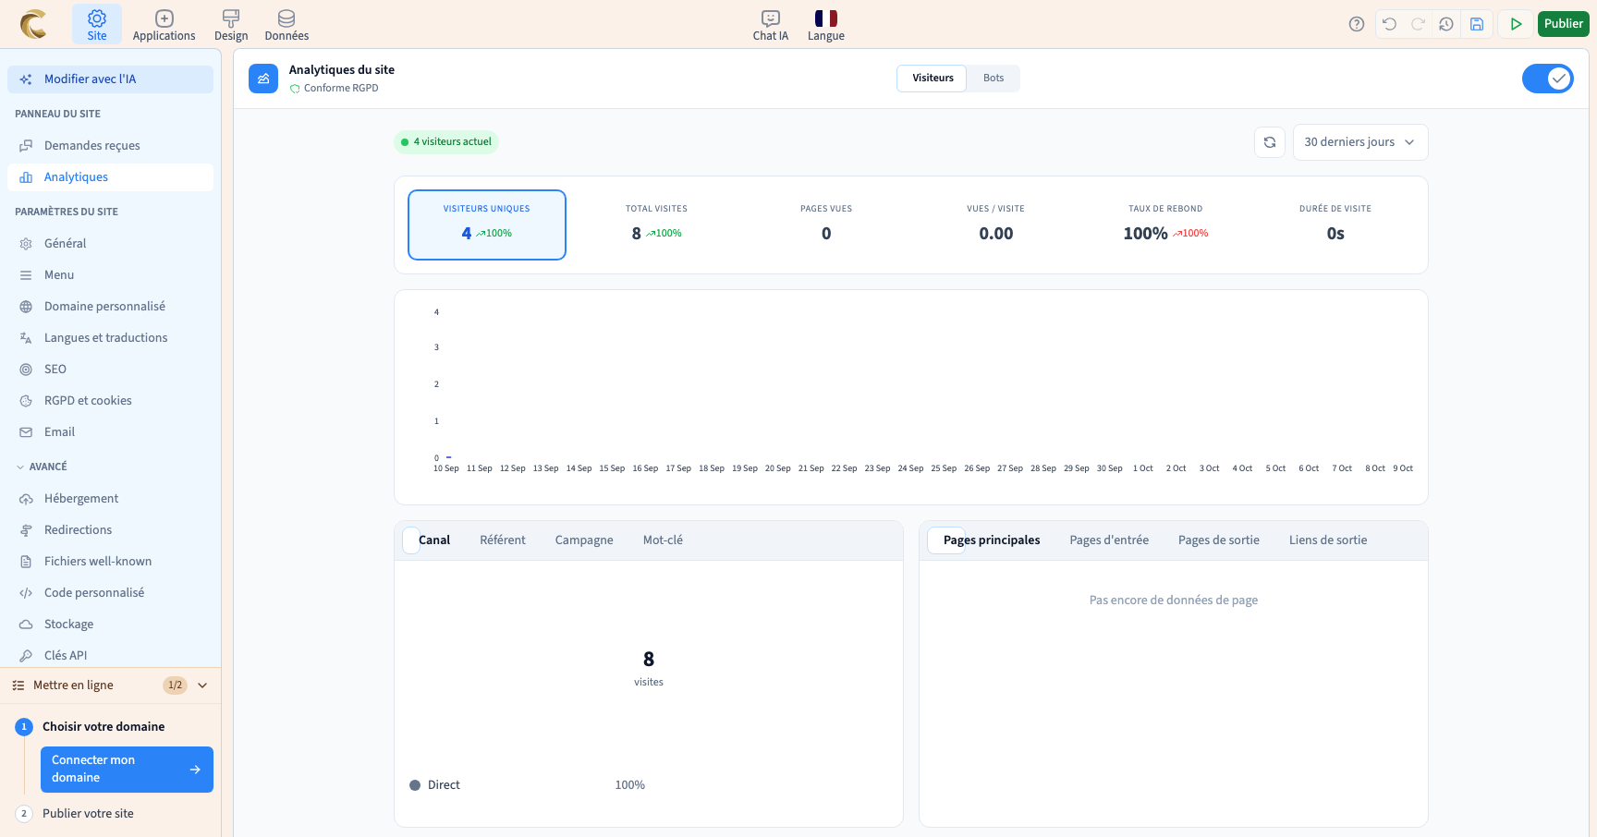Open the Applications panel
Viewport: 1597px width, 837px height.
coord(164,25)
